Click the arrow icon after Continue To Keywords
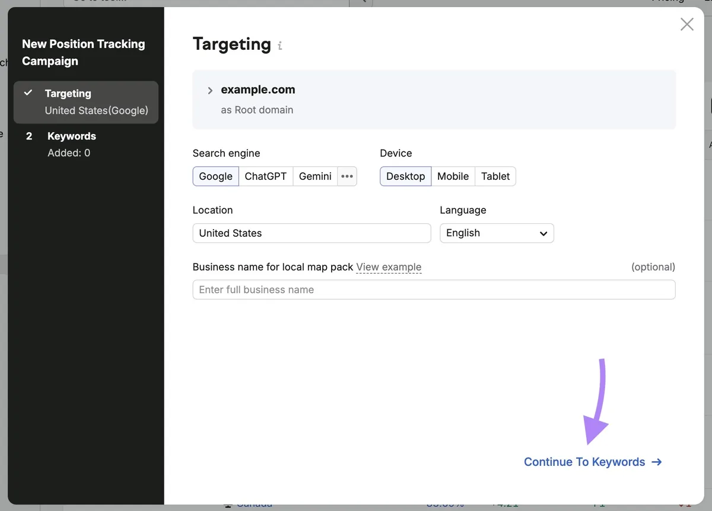Screen dimensions: 712x511 click(656, 462)
